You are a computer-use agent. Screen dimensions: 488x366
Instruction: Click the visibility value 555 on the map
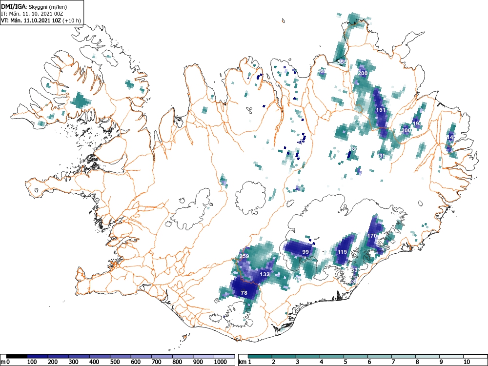click(342, 62)
